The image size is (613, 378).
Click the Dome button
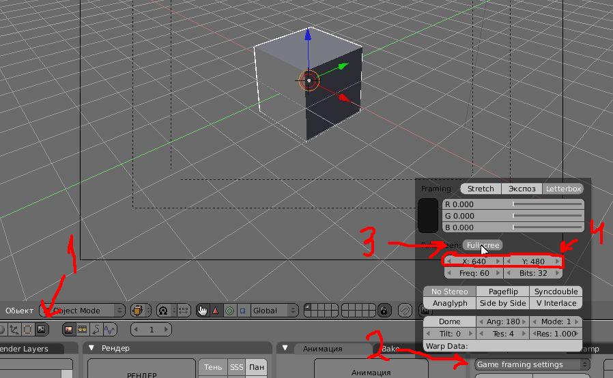coord(450,322)
